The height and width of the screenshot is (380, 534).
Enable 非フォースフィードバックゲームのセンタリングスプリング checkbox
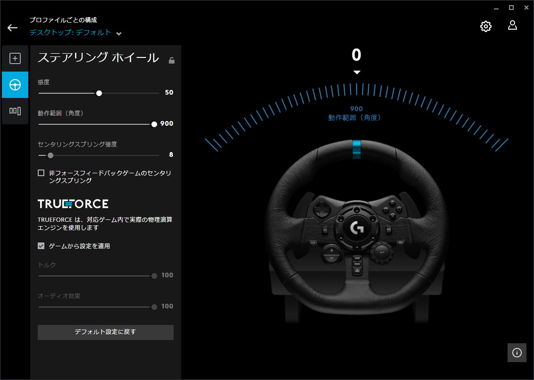click(x=41, y=173)
